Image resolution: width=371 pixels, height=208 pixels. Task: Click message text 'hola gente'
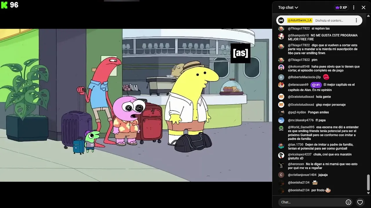[x=323, y=97]
